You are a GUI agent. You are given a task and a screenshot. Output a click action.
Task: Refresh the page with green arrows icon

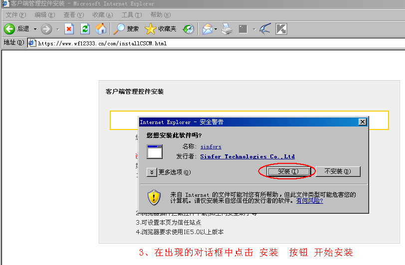[x=85, y=29]
